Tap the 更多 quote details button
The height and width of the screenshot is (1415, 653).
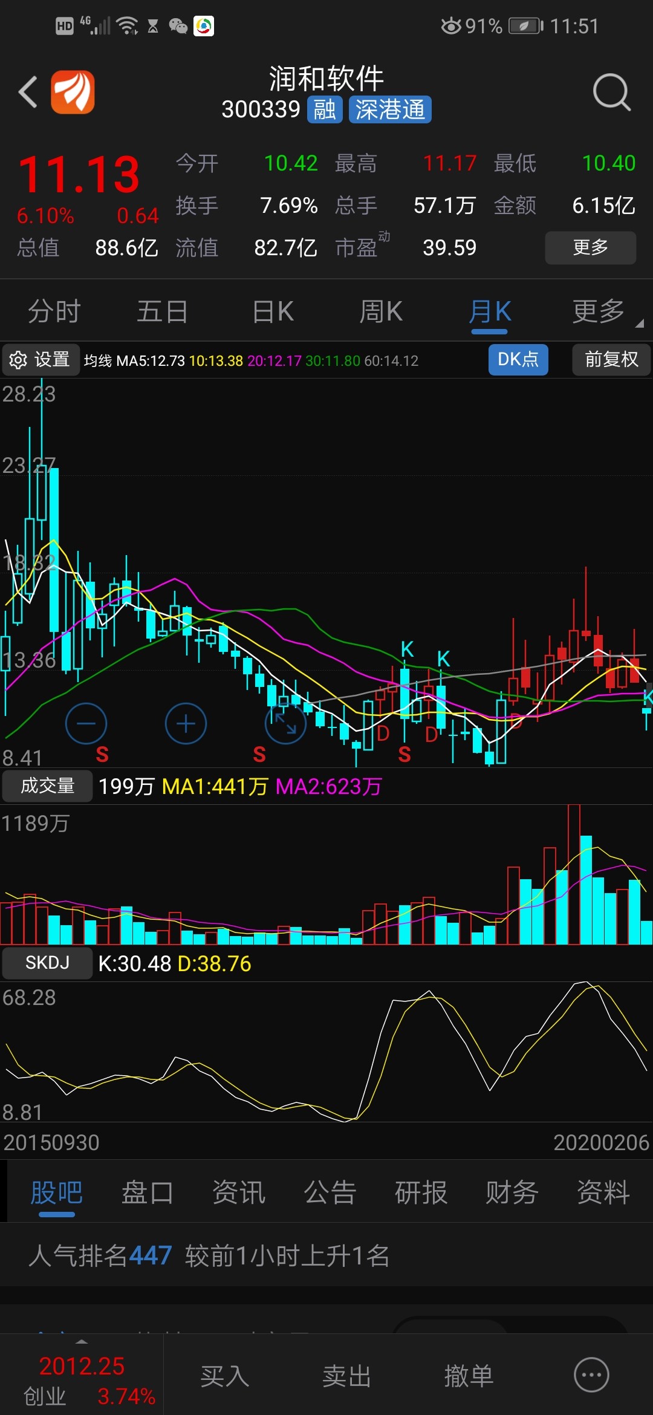[591, 247]
